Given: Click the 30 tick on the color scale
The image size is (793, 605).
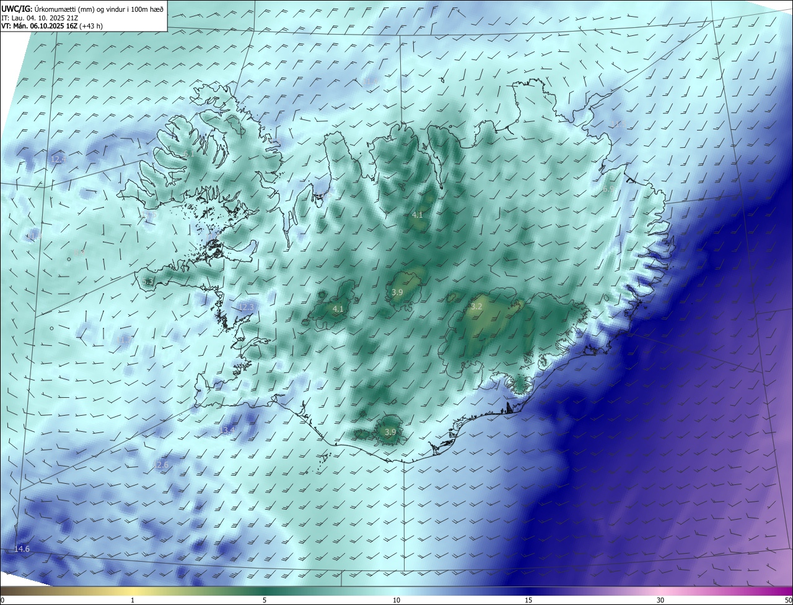Looking at the screenshot, I should 660,600.
